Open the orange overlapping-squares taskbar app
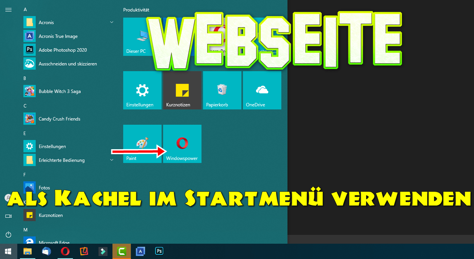Image resolution: width=474 pixels, height=259 pixels. click(x=84, y=251)
